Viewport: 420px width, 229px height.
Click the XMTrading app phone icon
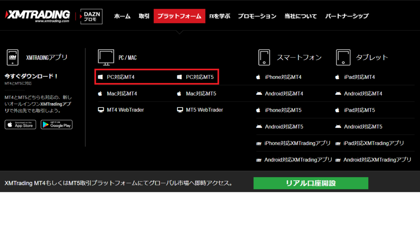(12, 57)
